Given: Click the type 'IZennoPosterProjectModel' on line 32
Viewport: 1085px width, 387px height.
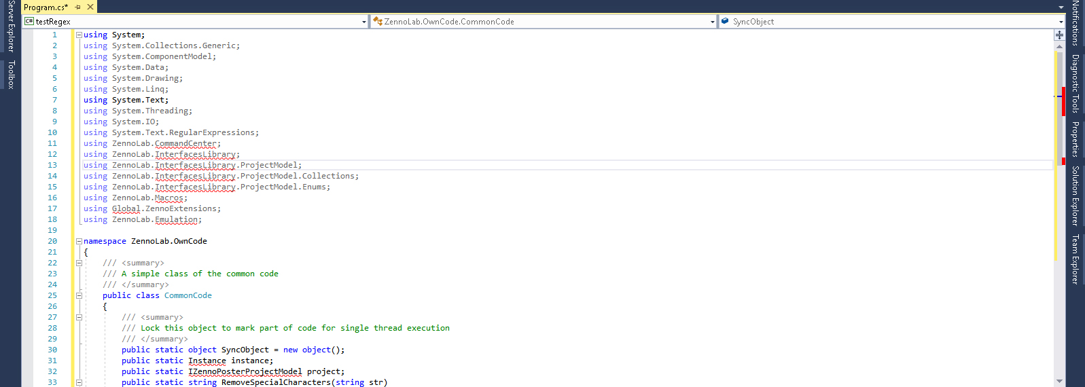Looking at the screenshot, I should 245,371.
